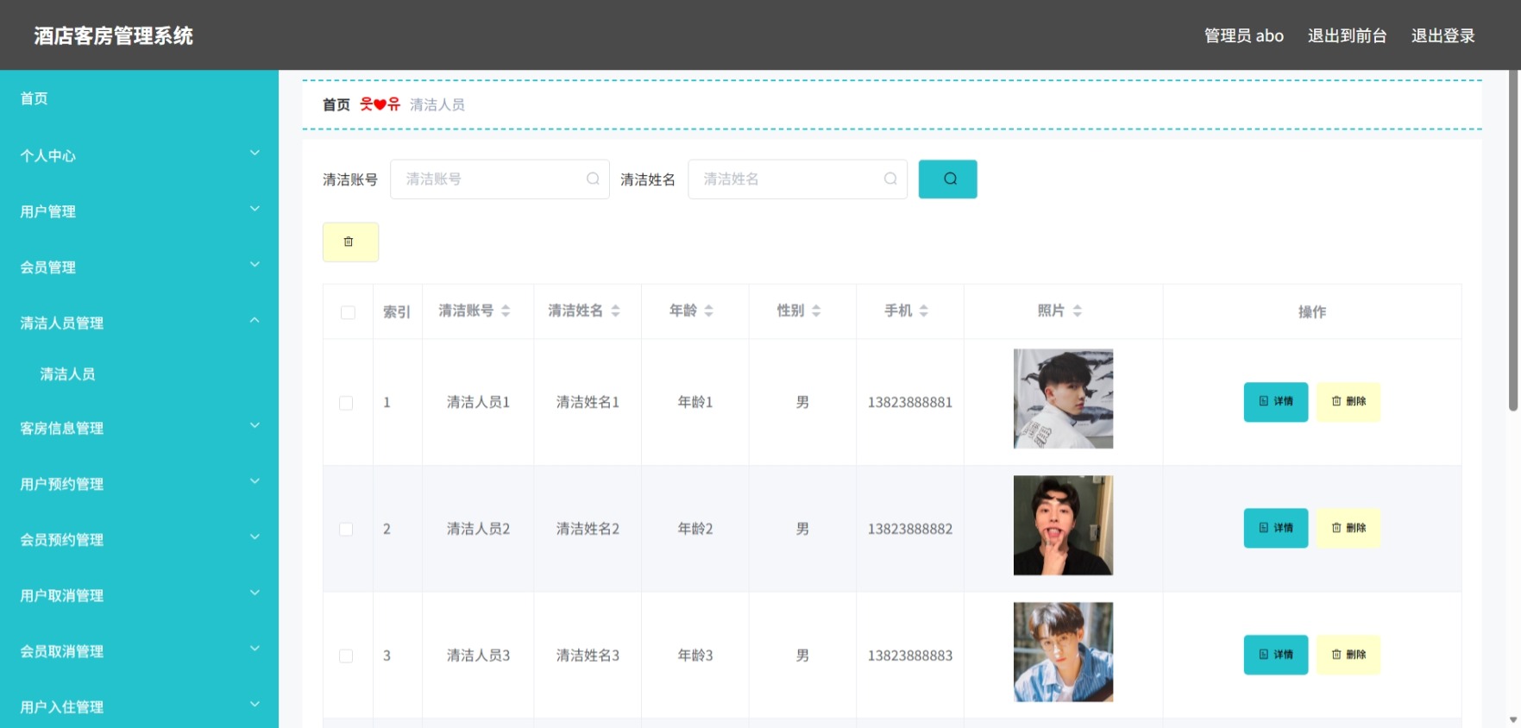Click 删除 for 清洁人员3

1348,655
